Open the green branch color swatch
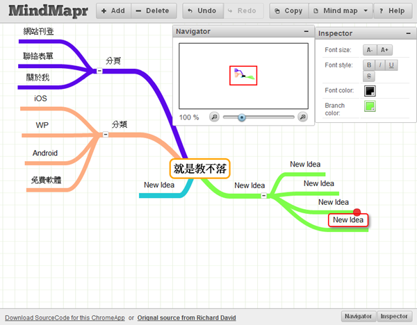The height and width of the screenshot is (325, 417). coord(370,106)
